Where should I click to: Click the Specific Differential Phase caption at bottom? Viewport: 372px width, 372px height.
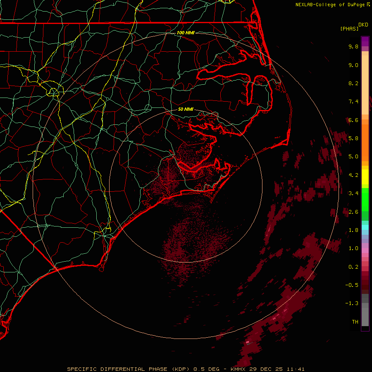(x=186, y=369)
